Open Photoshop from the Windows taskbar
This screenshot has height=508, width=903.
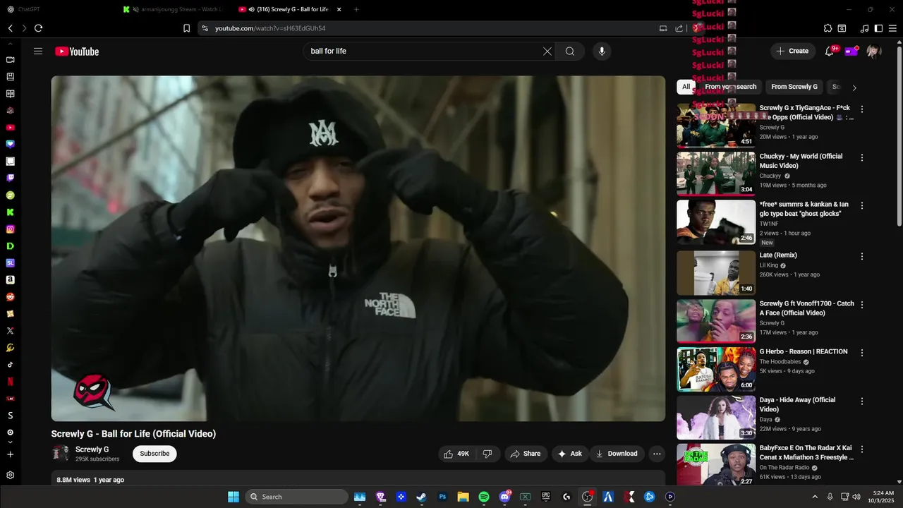coord(442,497)
